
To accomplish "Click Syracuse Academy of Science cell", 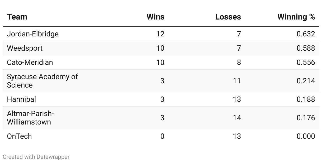I will click(42, 81).
